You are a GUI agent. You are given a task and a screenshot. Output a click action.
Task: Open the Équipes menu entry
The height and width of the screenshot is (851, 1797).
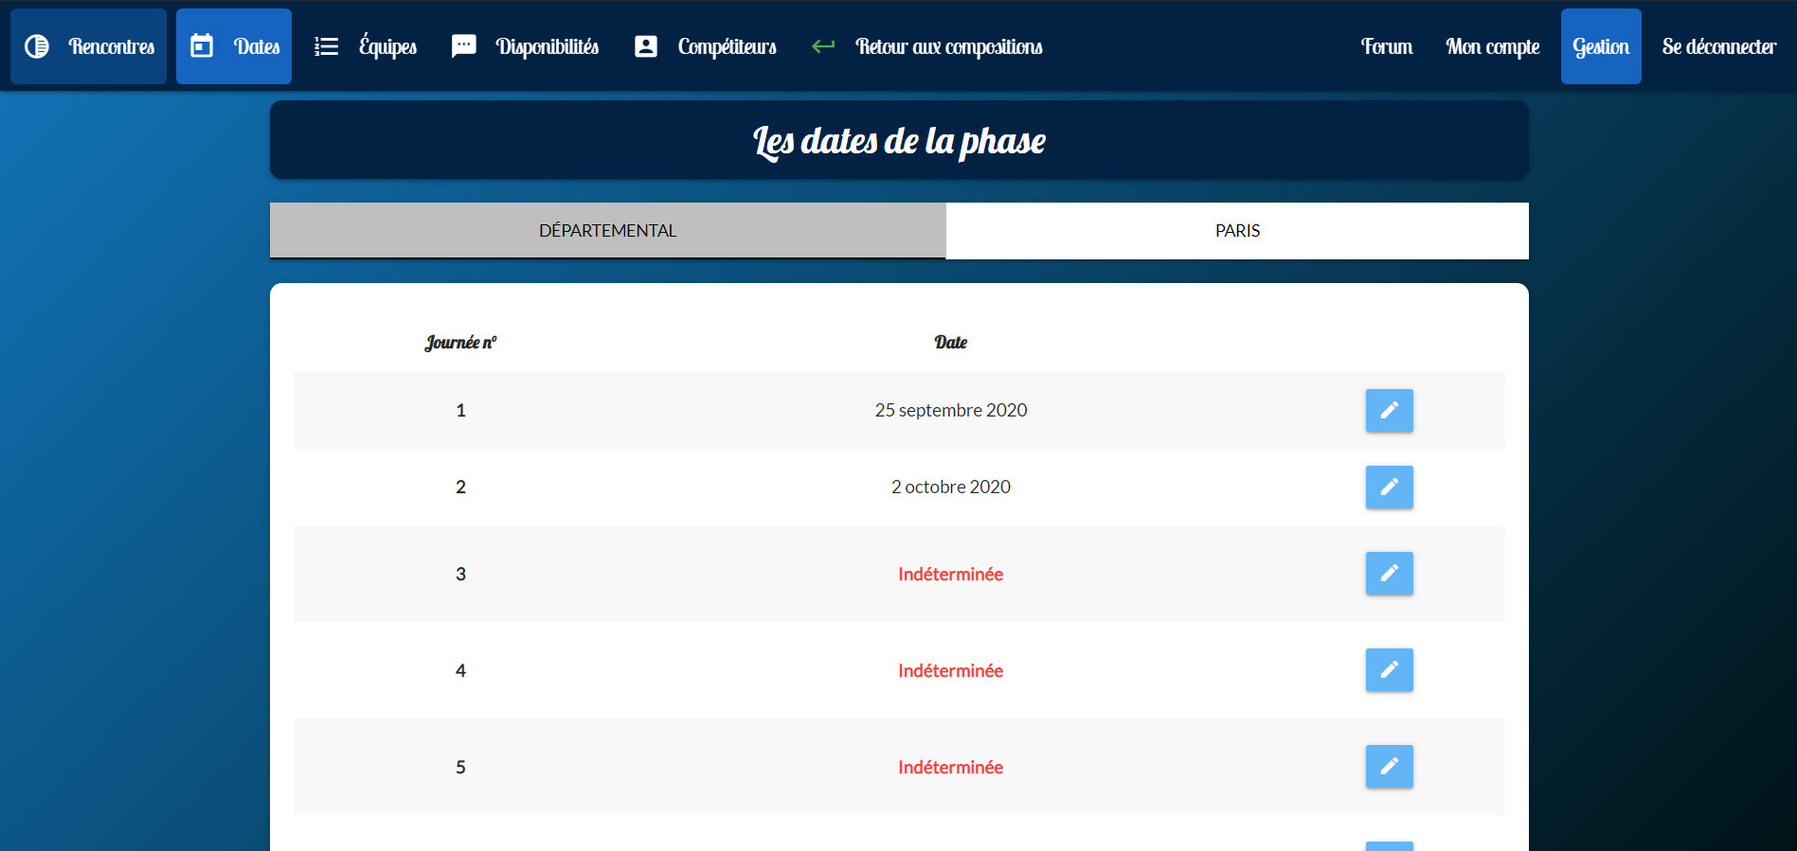366,46
